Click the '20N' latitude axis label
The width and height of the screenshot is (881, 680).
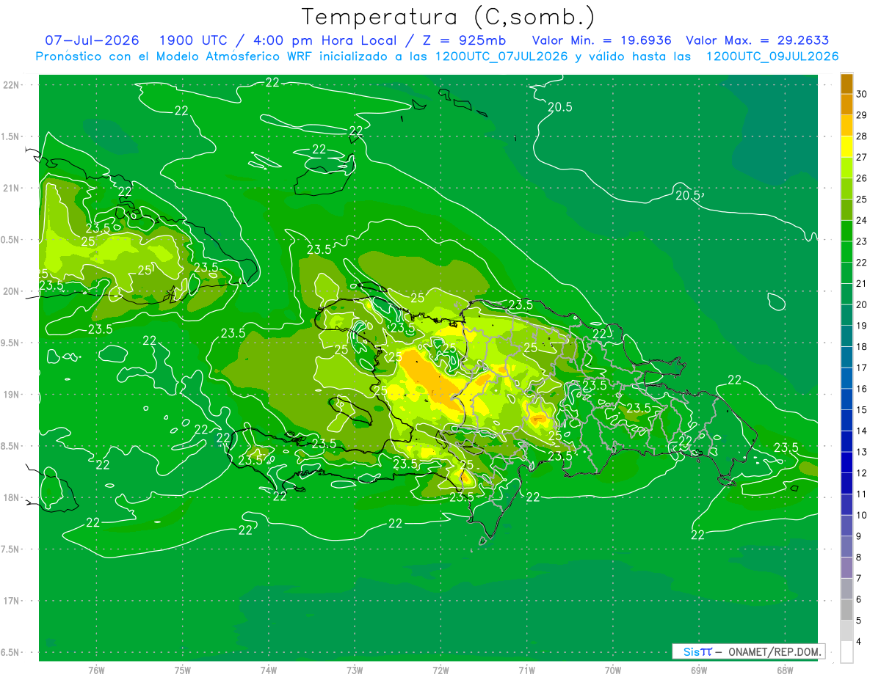(12, 291)
